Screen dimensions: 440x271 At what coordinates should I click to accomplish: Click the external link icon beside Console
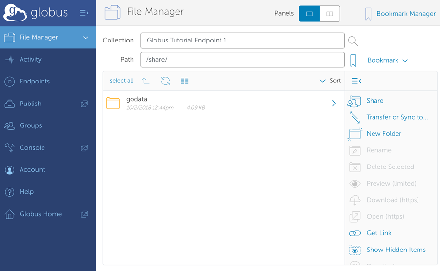(84, 148)
